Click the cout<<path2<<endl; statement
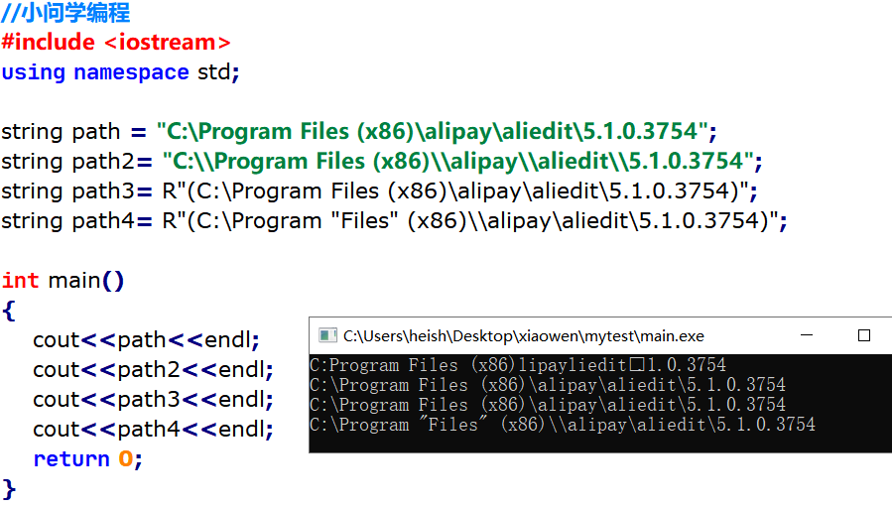This screenshot has width=892, height=507. (x=153, y=370)
